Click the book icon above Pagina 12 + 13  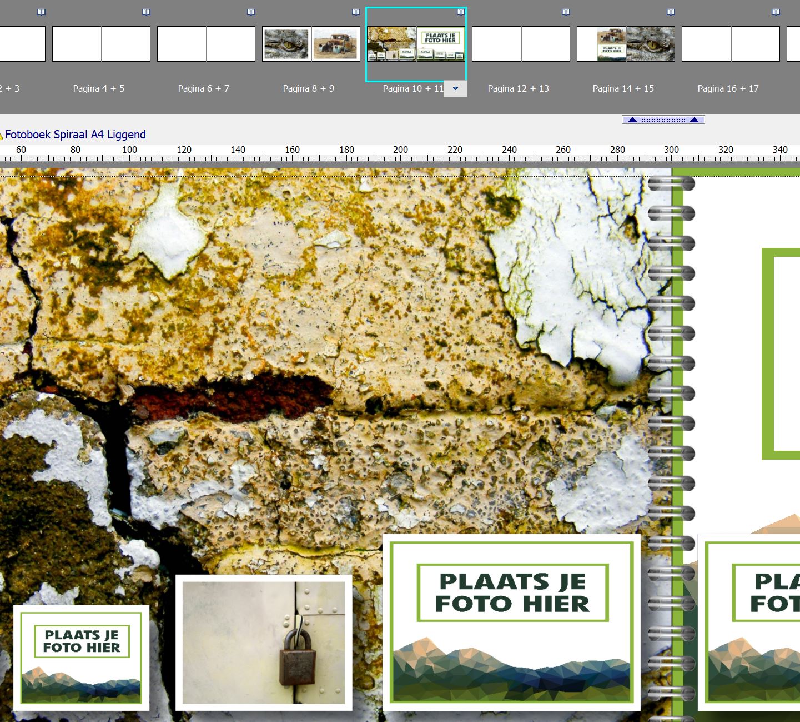point(566,12)
